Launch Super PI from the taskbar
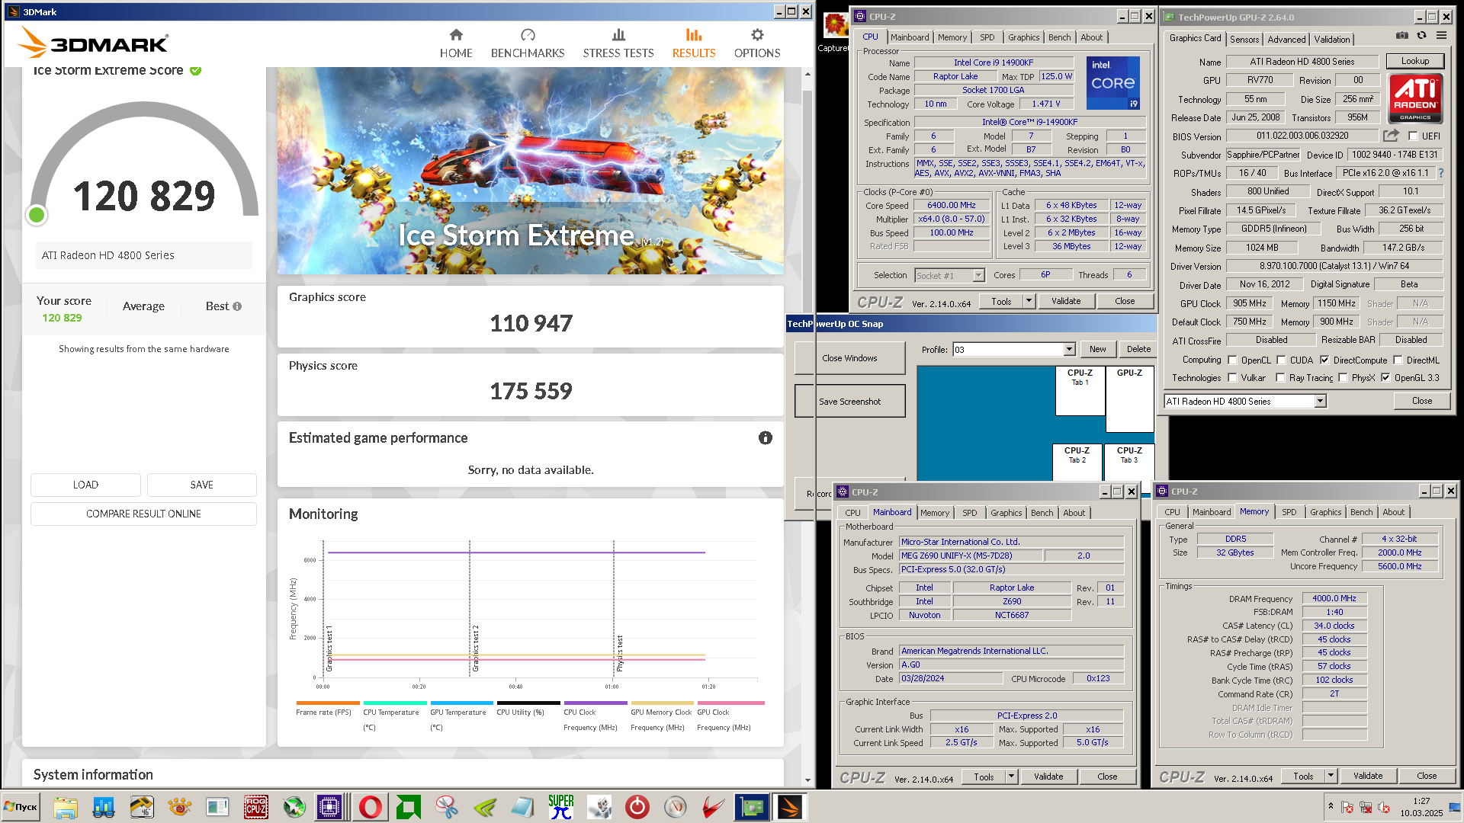Viewport: 1464px width, 823px height. point(561,807)
